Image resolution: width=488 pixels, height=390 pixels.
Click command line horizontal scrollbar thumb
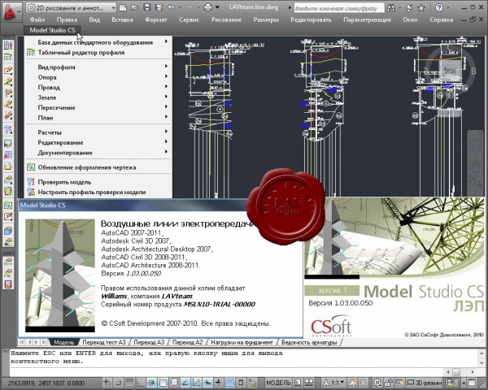pos(456,371)
